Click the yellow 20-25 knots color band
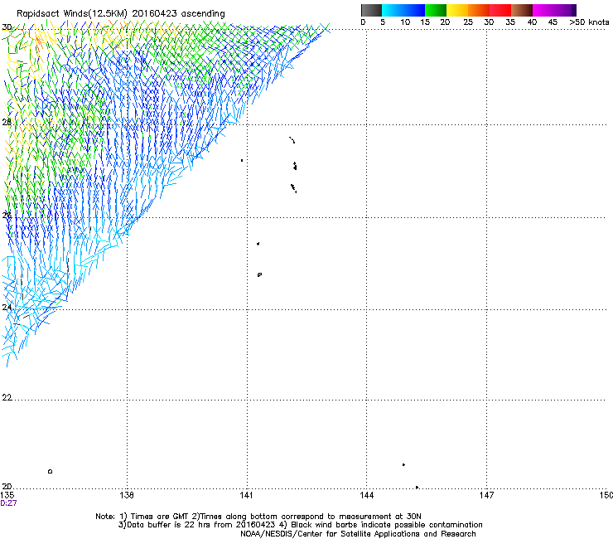Viewport: 613px width, 539px height. [457, 10]
